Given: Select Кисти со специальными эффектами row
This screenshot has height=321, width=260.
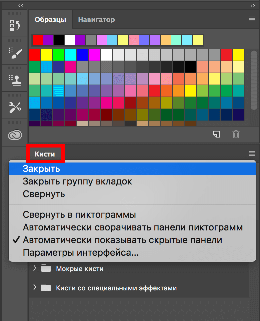Looking at the screenshot, I should tap(139, 288).
